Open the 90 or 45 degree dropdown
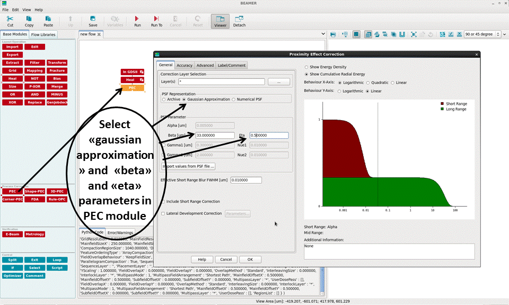Screen dimensions: 509x305 pos(481,34)
